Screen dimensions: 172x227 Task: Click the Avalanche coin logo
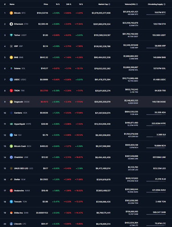pyautogui.click(x=11, y=191)
